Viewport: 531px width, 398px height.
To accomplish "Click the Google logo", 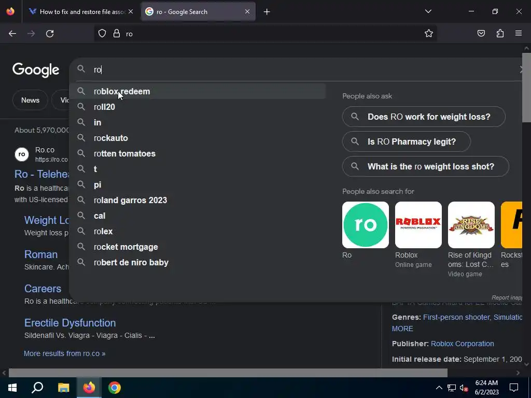I will click(36, 70).
